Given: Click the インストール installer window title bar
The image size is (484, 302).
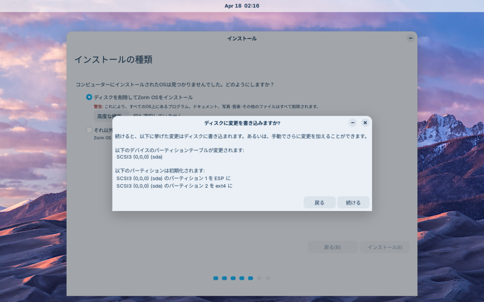Looking at the screenshot, I should 242,38.
